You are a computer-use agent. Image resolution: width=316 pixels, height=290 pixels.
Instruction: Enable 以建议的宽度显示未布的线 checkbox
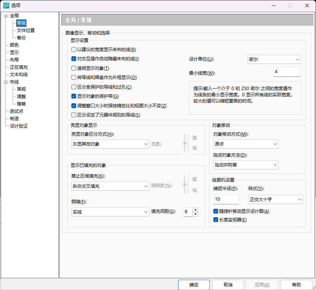pyautogui.click(x=74, y=50)
